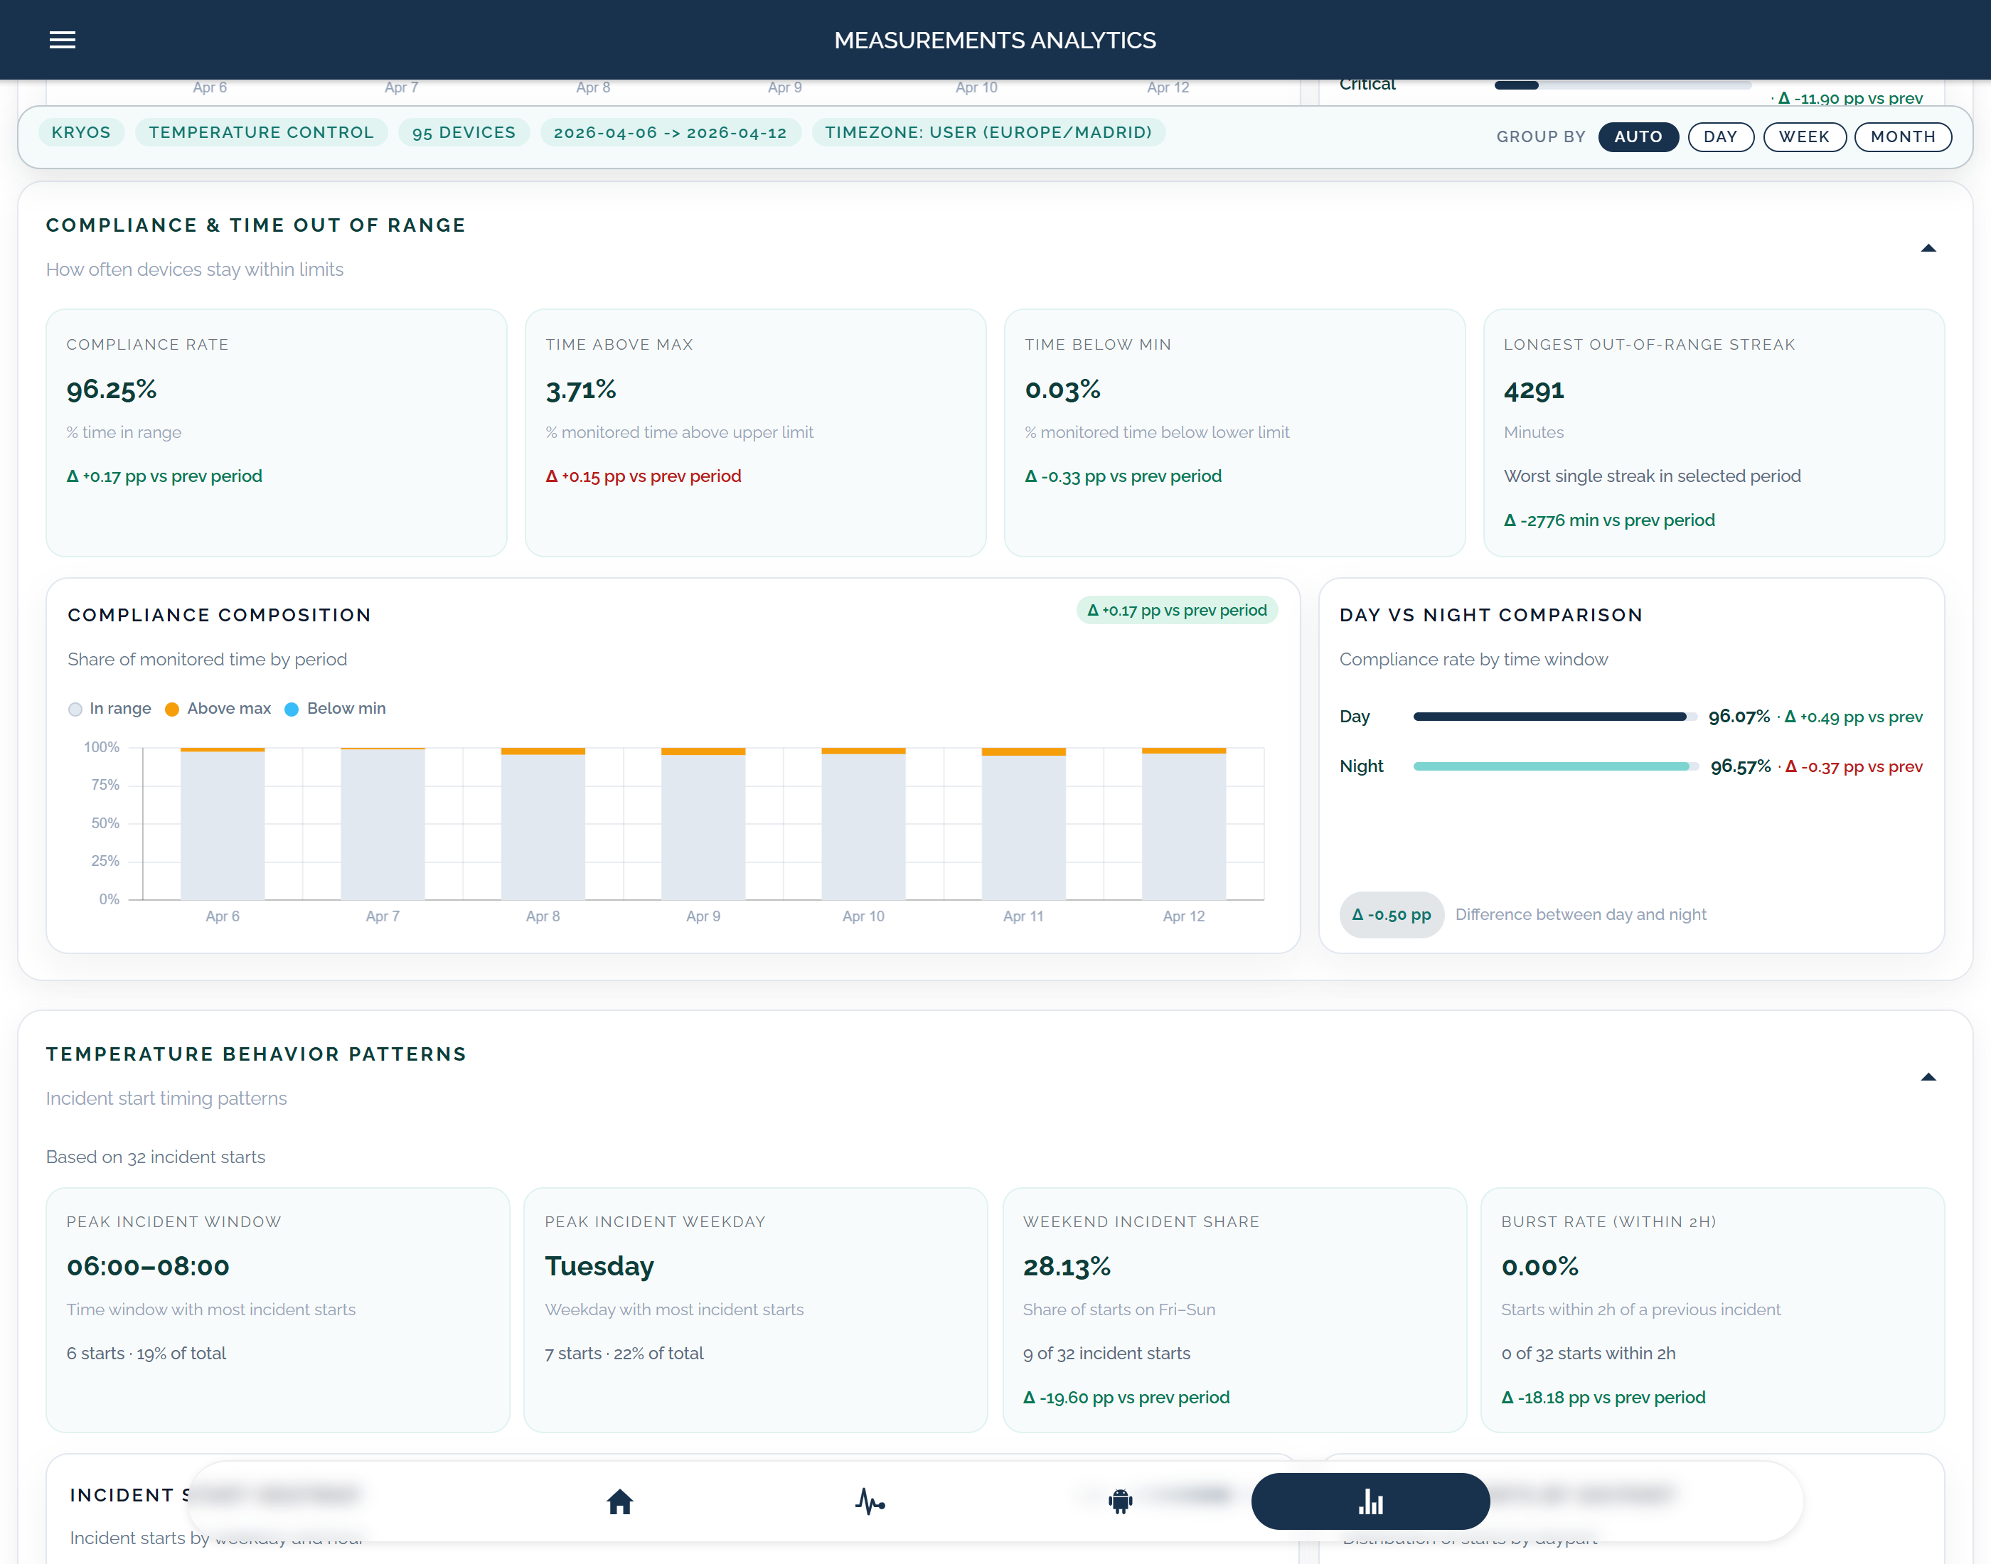Select the Apr 9 bar in Compliance Composition
The width and height of the screenshot is (1991, 1564).
(x=703, y=824)
